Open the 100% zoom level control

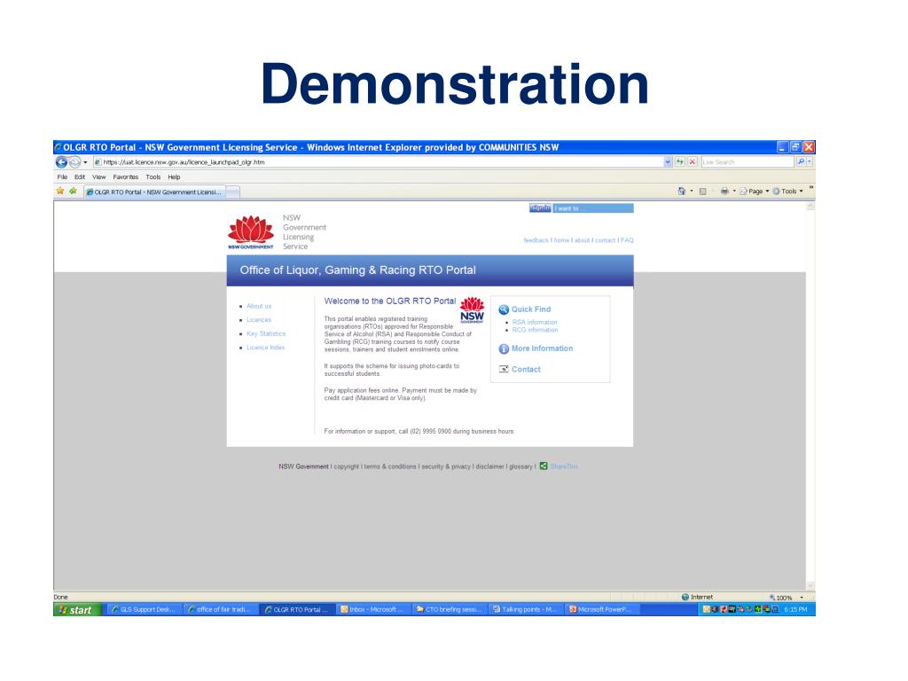click(x=787, y=597)
